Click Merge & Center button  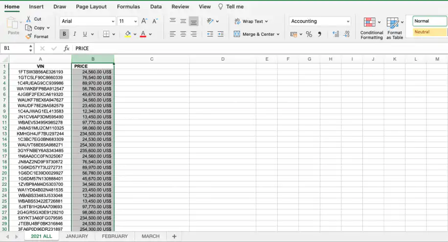(x=256, y=34)
